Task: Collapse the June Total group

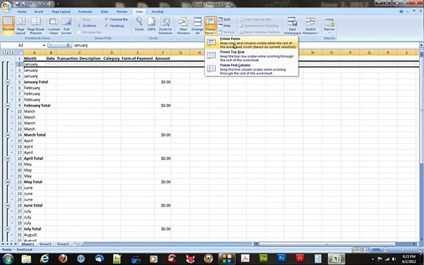Action: coord(8,205)
